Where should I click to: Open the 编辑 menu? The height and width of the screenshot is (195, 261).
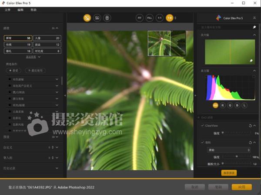point(20,10)
